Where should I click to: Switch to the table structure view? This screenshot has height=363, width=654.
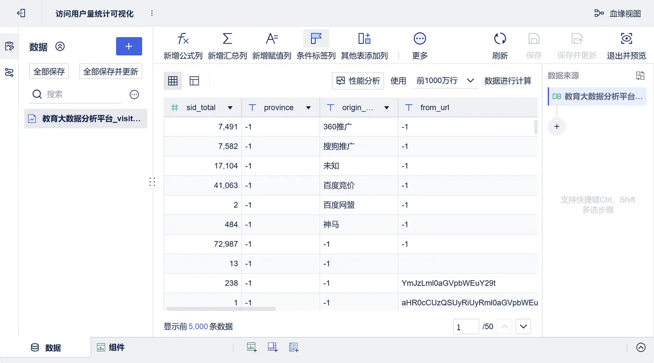(194, 81)
